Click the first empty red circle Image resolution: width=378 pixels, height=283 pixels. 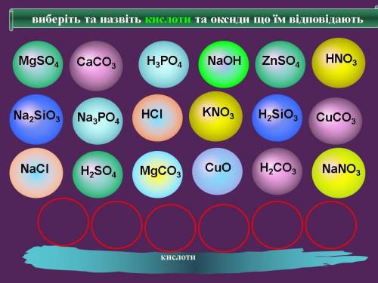pos(64,222)
